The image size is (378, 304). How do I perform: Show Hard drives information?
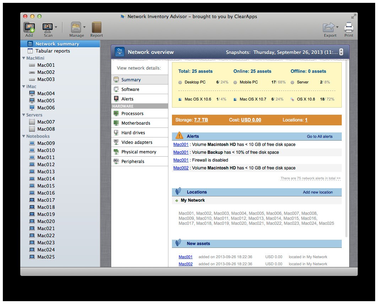[133, 132]
